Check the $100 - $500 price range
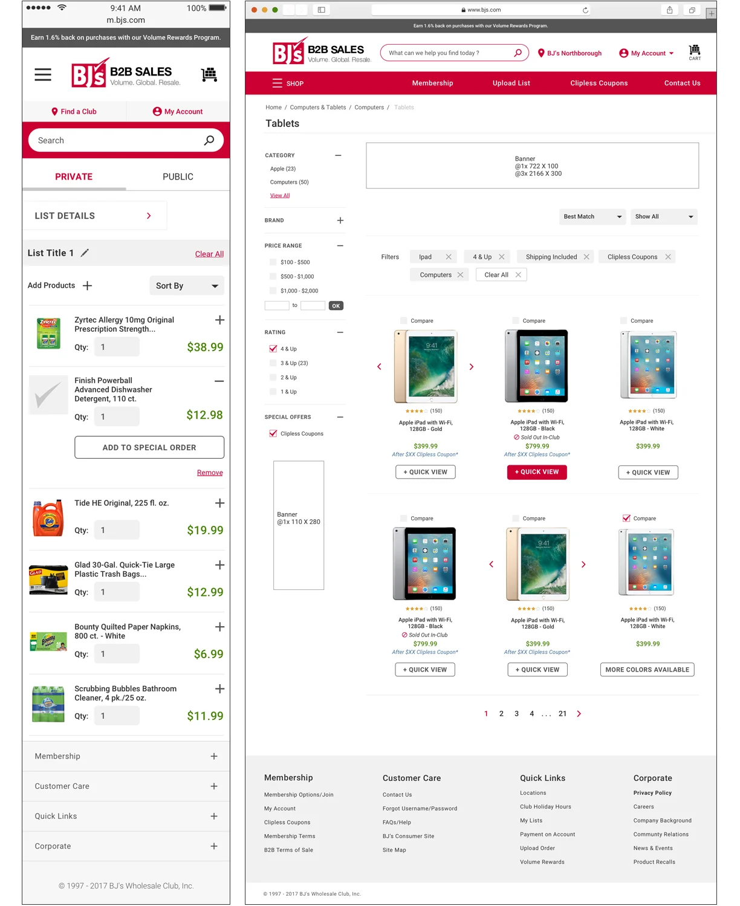The image size is (740, 906). coord(273,262)
